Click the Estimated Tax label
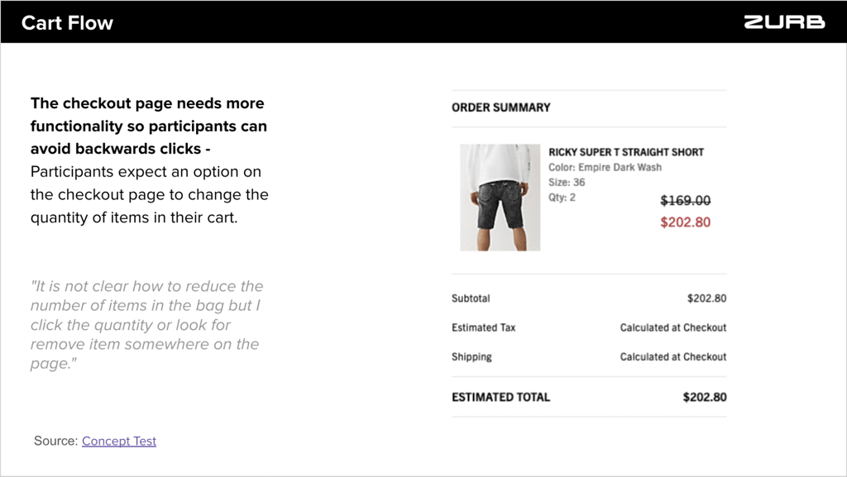This screenshot has width=847, height=477. [483, 327]
